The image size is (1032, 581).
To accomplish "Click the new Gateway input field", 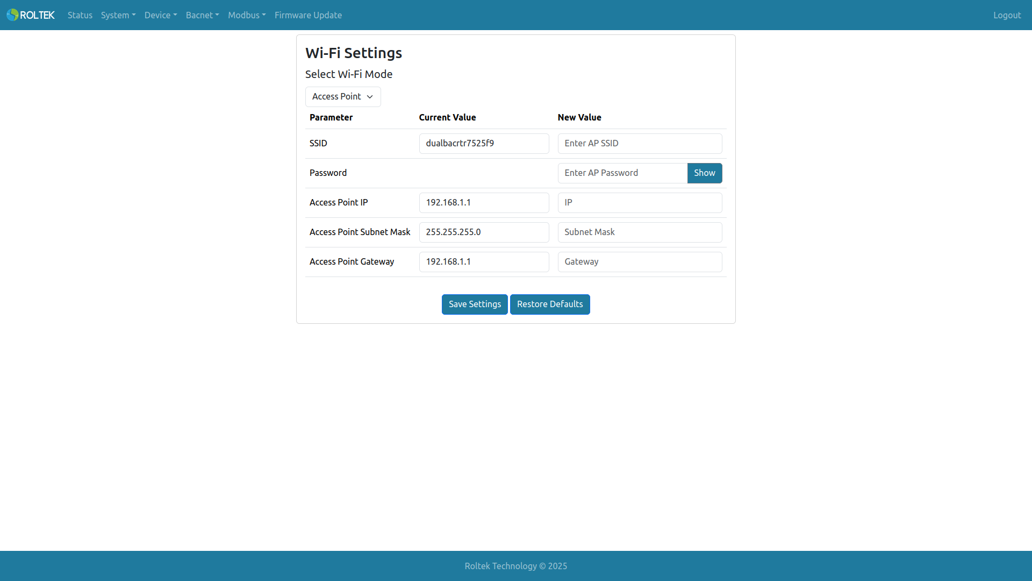I will click(640, 262).
